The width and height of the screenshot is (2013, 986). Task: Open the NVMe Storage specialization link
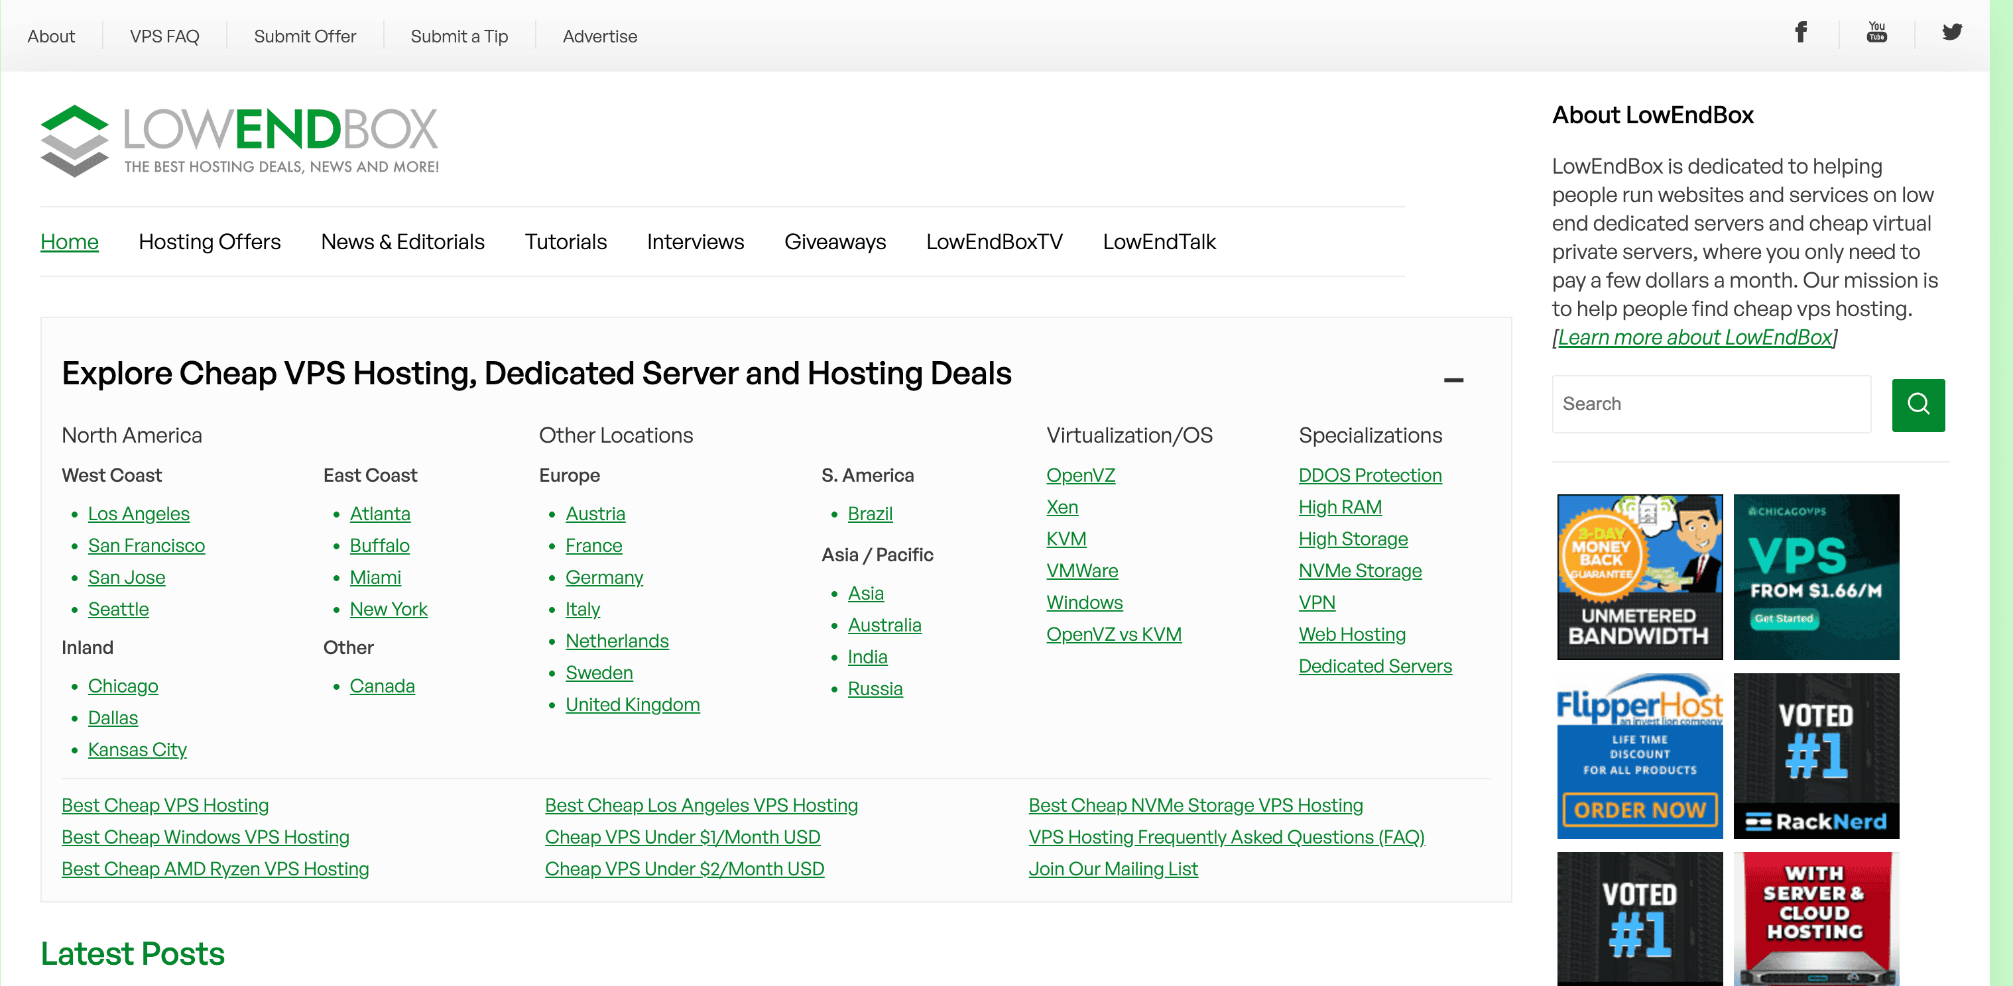pyautogui.click(x=1359, y=571)
